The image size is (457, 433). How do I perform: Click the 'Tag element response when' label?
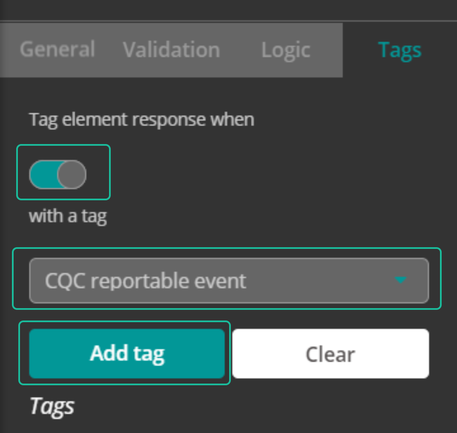point(142,119)
